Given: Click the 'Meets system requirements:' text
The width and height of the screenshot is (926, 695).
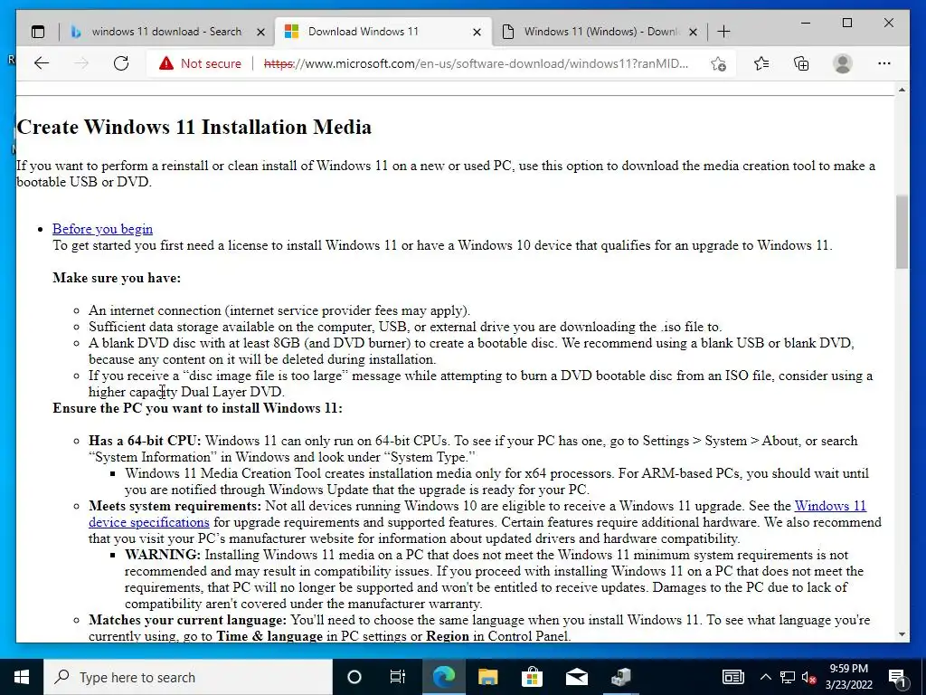Looking at the screenshot, I should coord(175,506).
